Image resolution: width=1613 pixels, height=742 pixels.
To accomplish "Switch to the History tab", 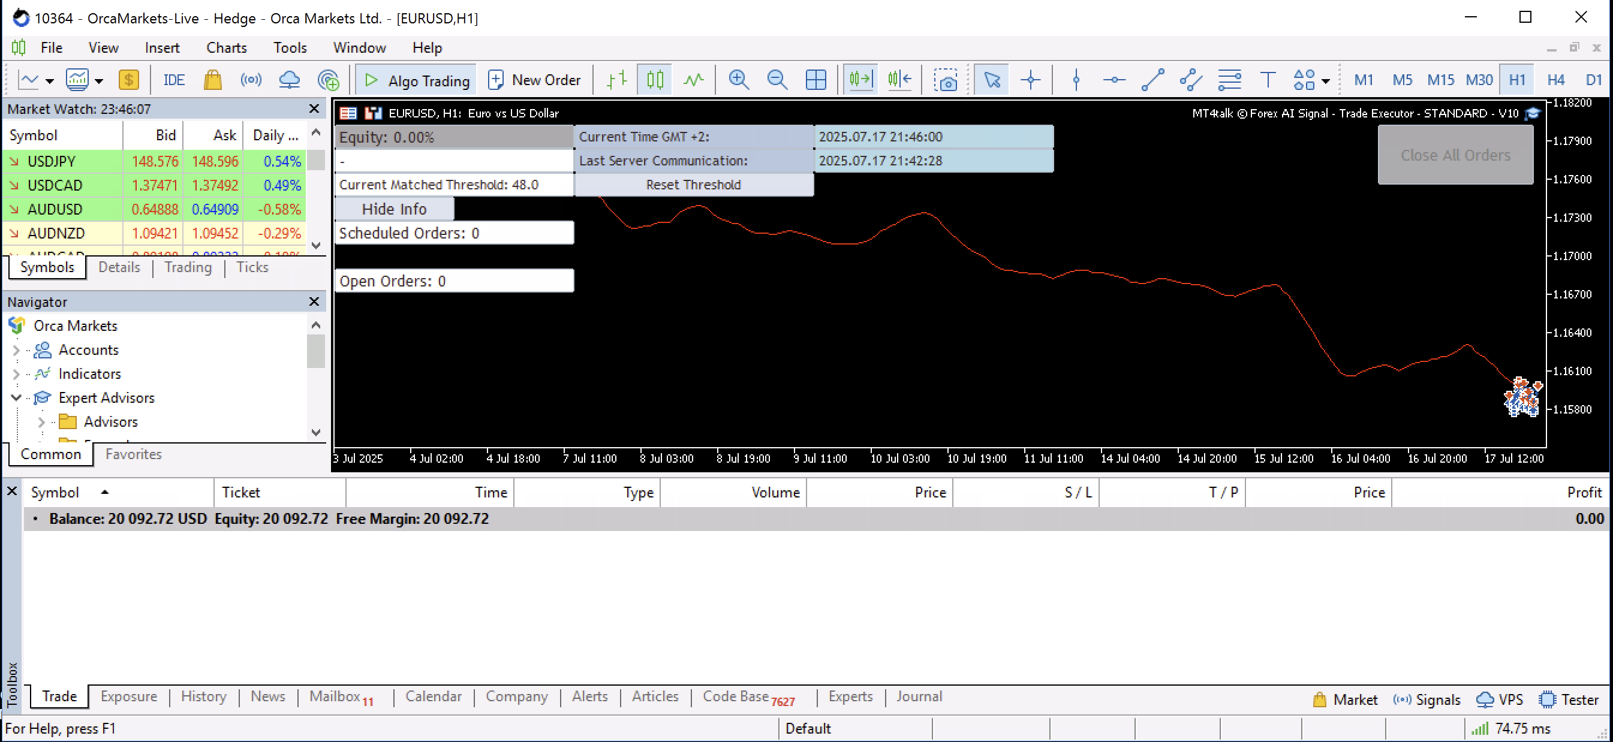I will (x=203, y=696).
